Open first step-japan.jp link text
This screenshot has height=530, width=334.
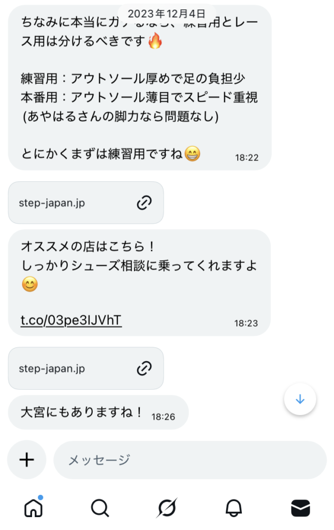point(52,203)
